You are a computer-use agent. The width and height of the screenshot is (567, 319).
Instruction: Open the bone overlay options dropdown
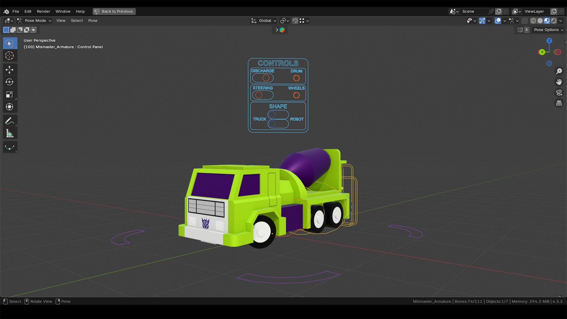(514, 21)
